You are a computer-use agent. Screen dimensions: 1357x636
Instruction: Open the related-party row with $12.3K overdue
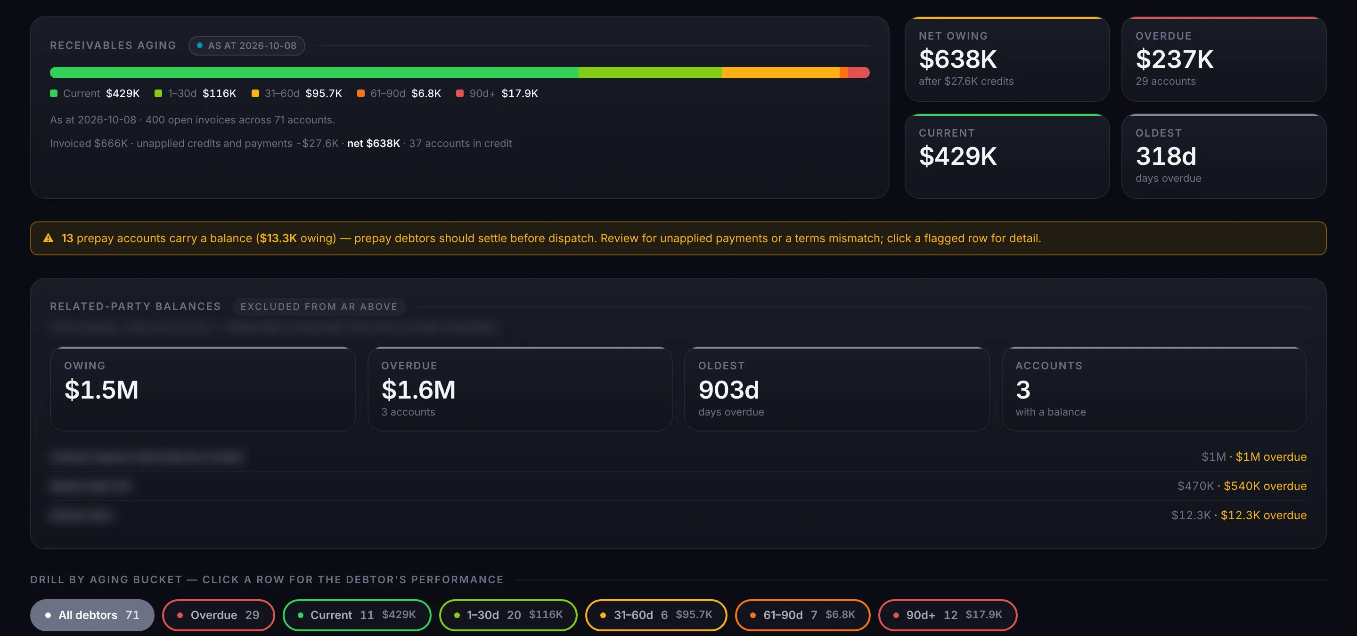click(678, 515)
